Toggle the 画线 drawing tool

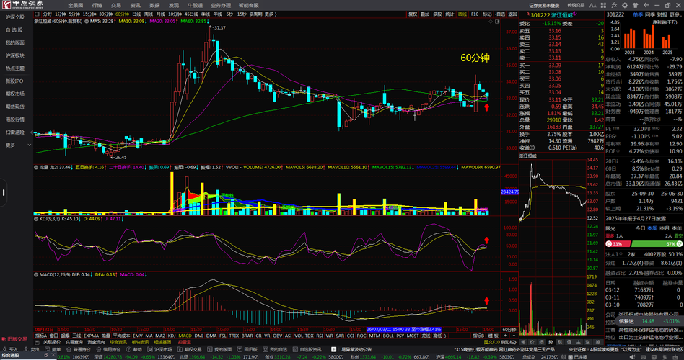(x=462, y=14)
